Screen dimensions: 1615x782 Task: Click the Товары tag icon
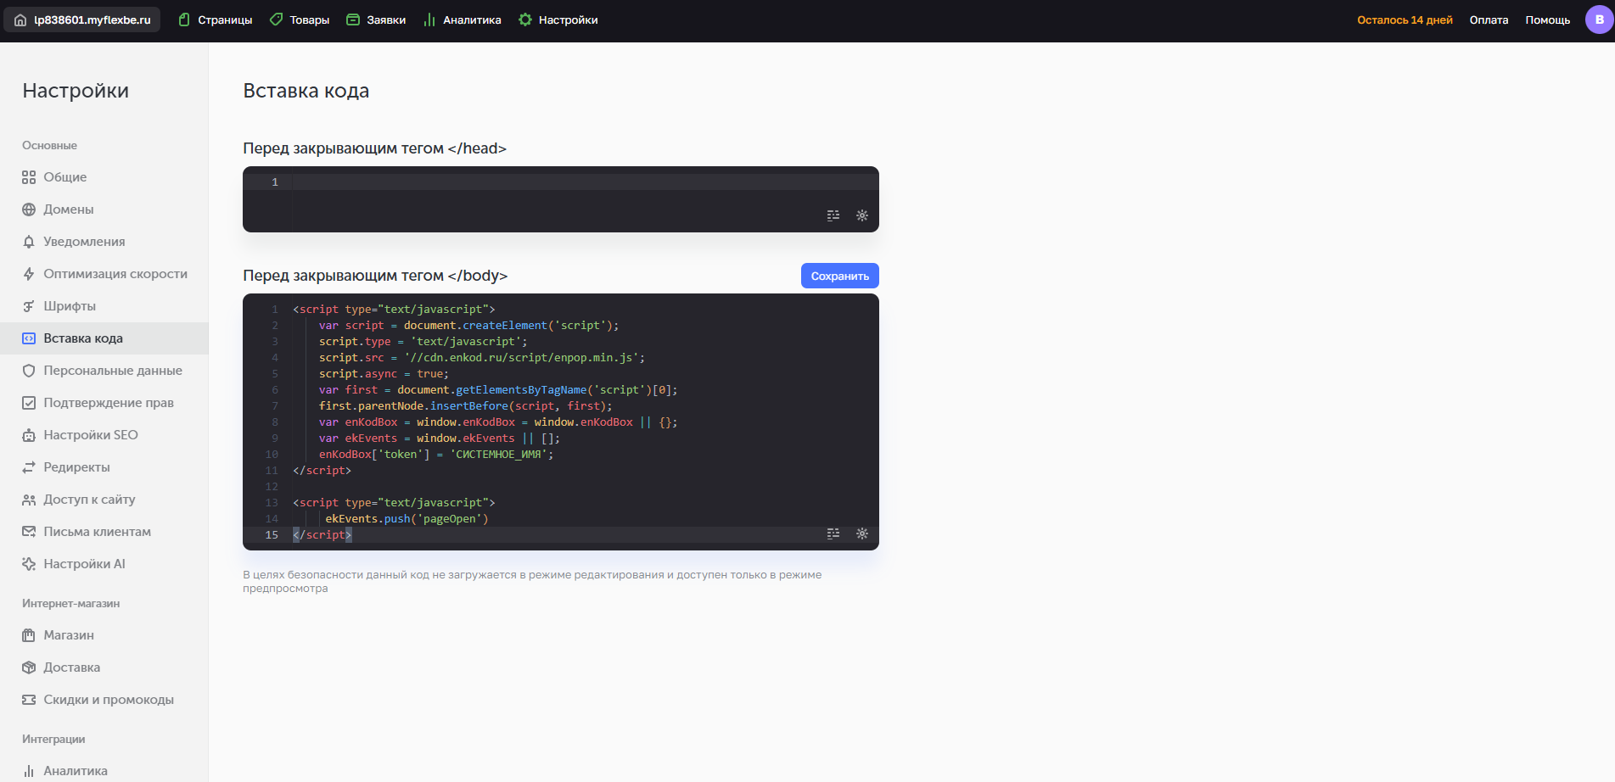tap(276, 20)
